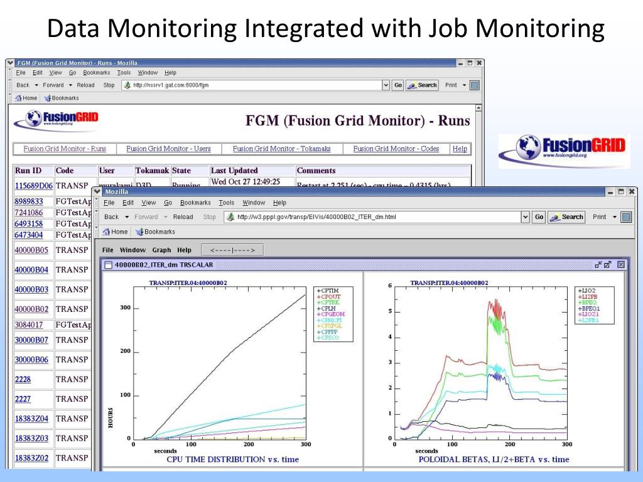Click POLOIDAL BETAS, LI/2+BETA vs. time title
Screen dimensions: 643x482
click(x=494, y=459)
